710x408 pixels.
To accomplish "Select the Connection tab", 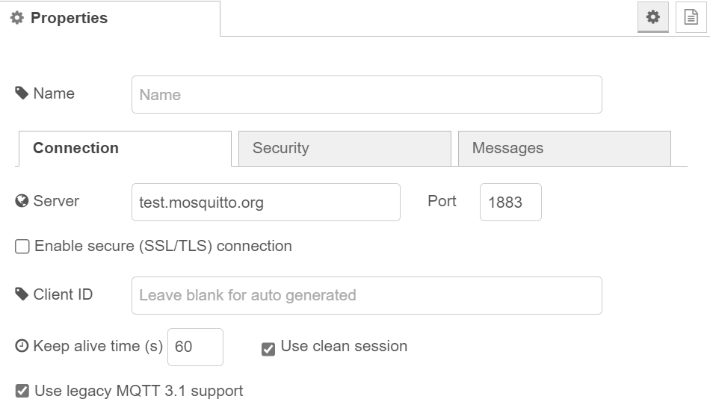I will coord(124,148).
